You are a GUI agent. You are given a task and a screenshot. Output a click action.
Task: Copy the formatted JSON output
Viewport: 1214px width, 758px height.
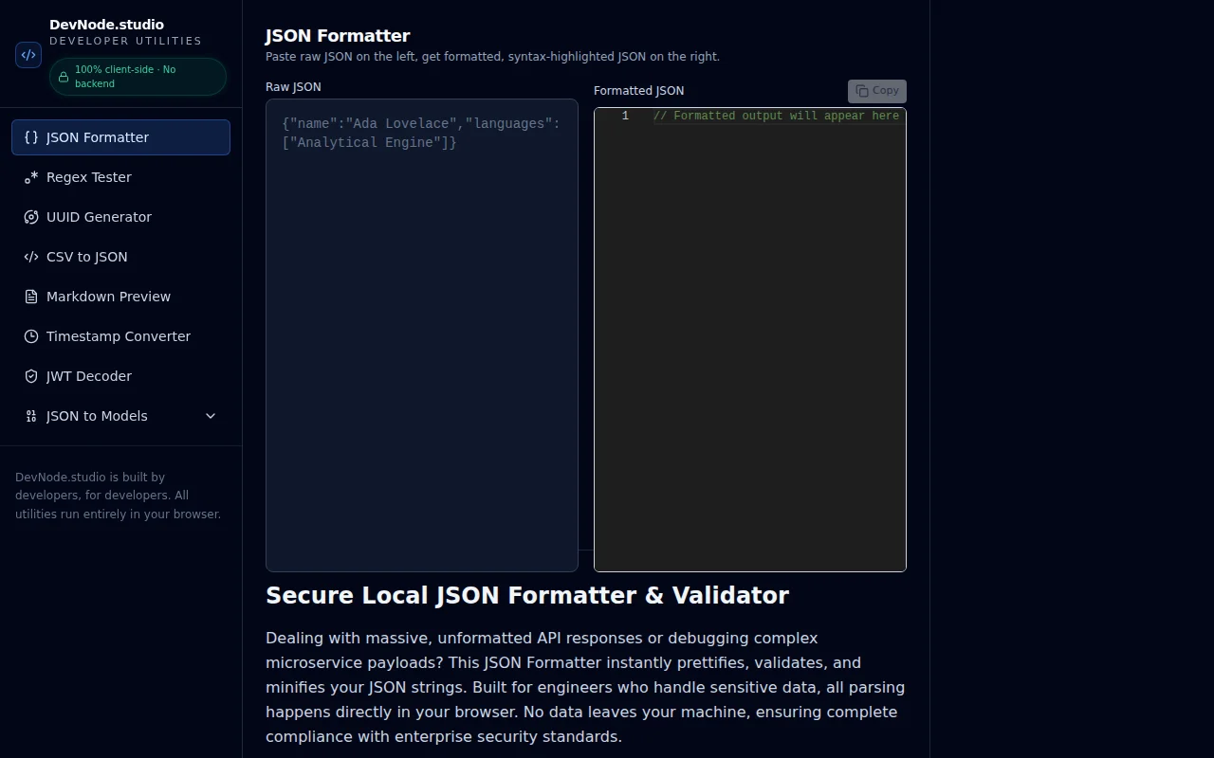tap(877, 91)
